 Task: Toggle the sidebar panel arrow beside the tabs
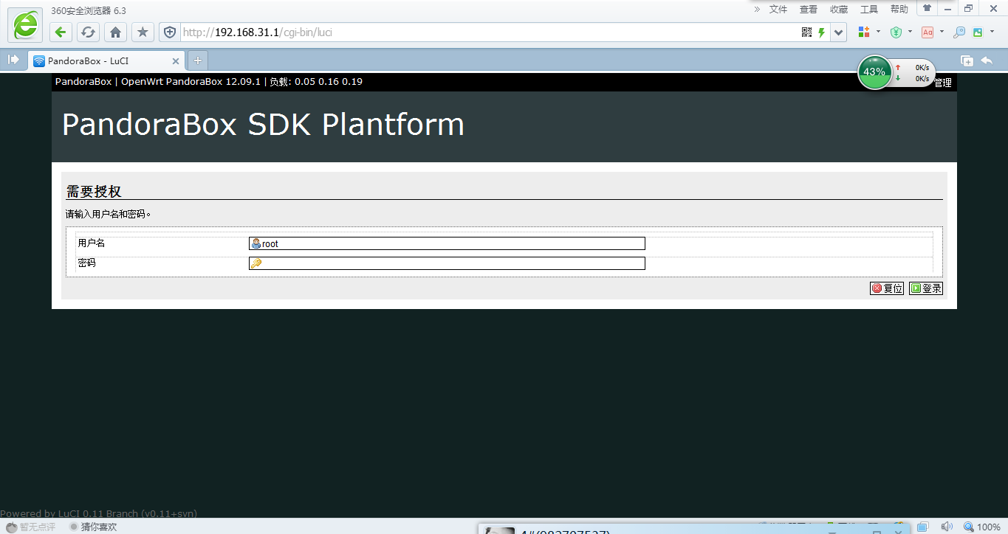13,60
